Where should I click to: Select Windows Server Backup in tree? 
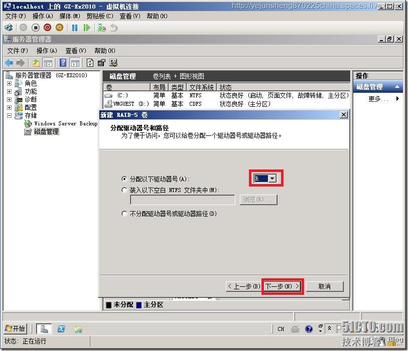(x=66, y=124)
